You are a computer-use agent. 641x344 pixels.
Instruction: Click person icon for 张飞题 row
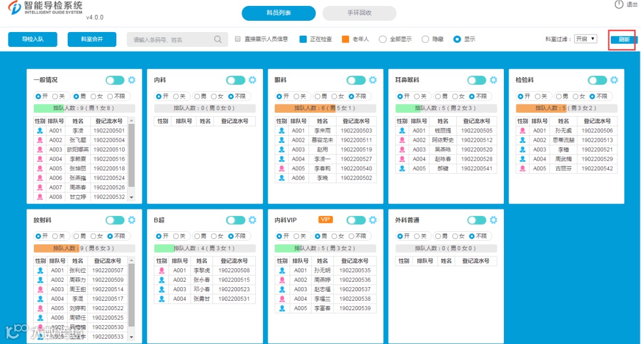pos(40,140)
